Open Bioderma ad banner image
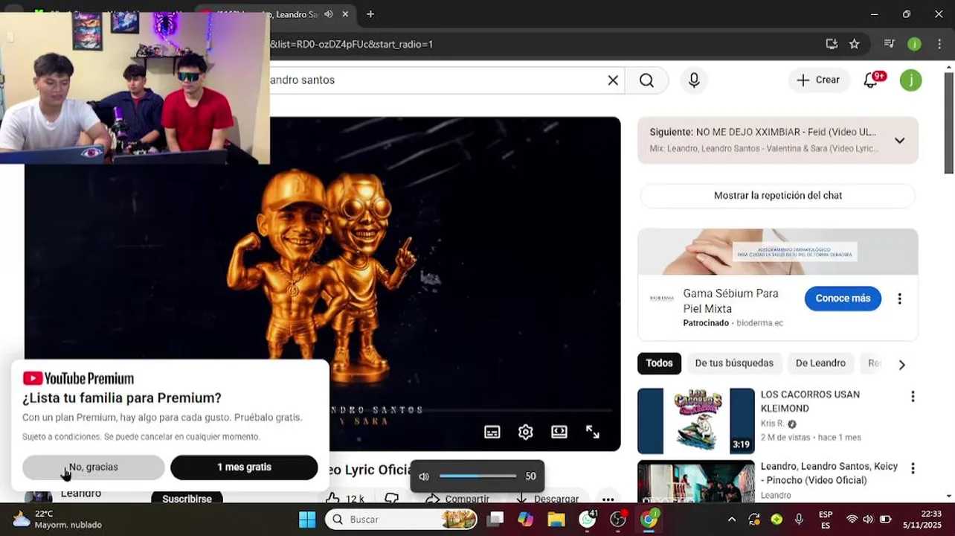The width and height of the screenshot is (955, 536). point(778,252)
